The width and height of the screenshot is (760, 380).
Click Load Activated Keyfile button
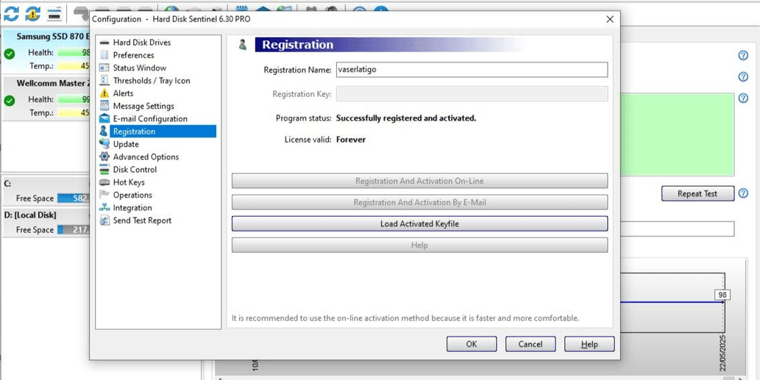[x=420, y=223]
